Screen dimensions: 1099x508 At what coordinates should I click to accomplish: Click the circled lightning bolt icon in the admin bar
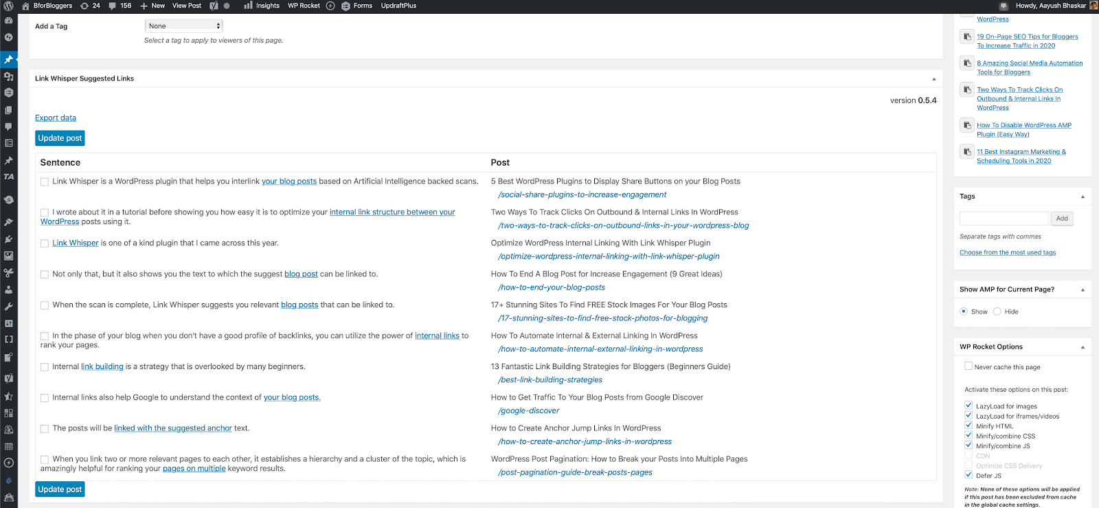330,5
